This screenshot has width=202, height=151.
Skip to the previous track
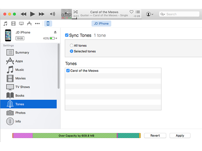click(23, 14)
